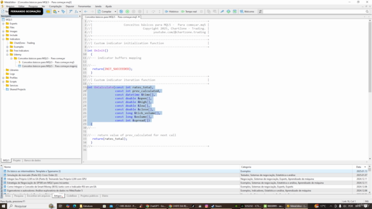
Task: Switch to the Encontrar em arquivos tab
Action: pos(38,196)
